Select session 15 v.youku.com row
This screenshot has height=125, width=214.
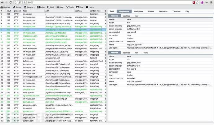pyautogui.click(x=53, y=58)
